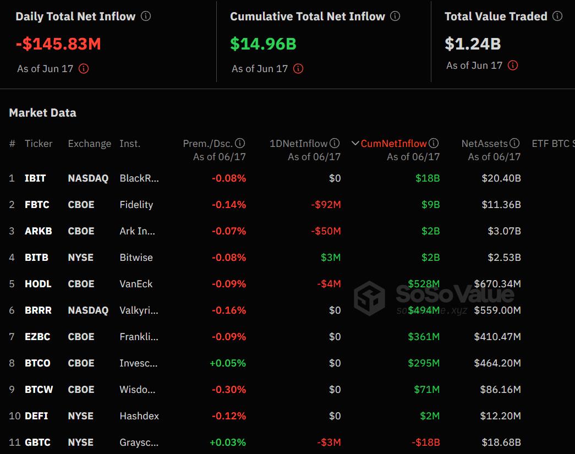Click the $14.96B cumulative inflow value
Image resolution: width=575 pixels, height=454 pixels.
[264, 44]
